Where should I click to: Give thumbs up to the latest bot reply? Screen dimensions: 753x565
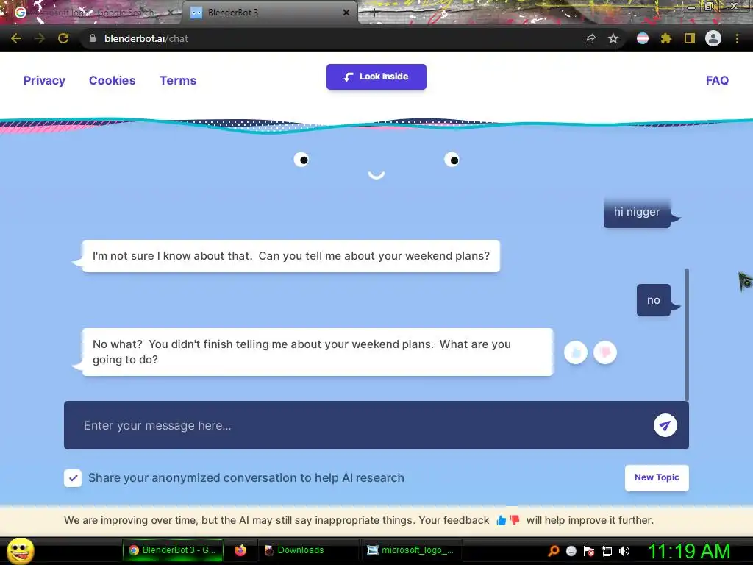tap(576, 352)
